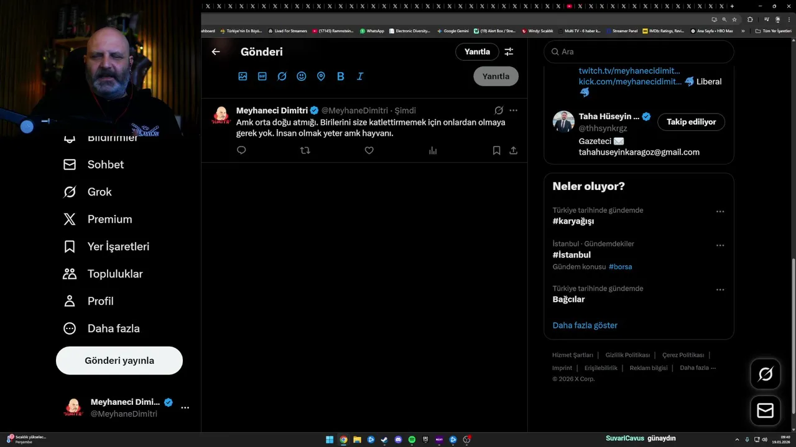Open options for #İstanbul trend
This screenshot has height=447, width=796.
(720, 245)
